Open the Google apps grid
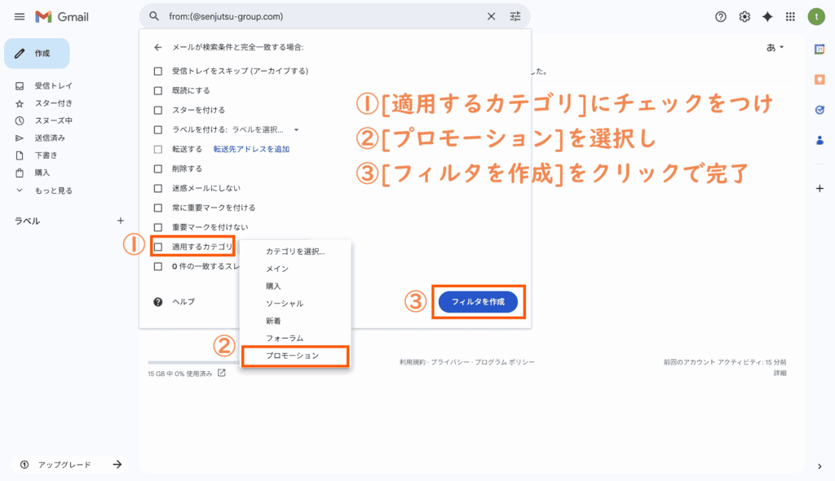Viewport: 835px width, 481px height. [x=790, y=17]
